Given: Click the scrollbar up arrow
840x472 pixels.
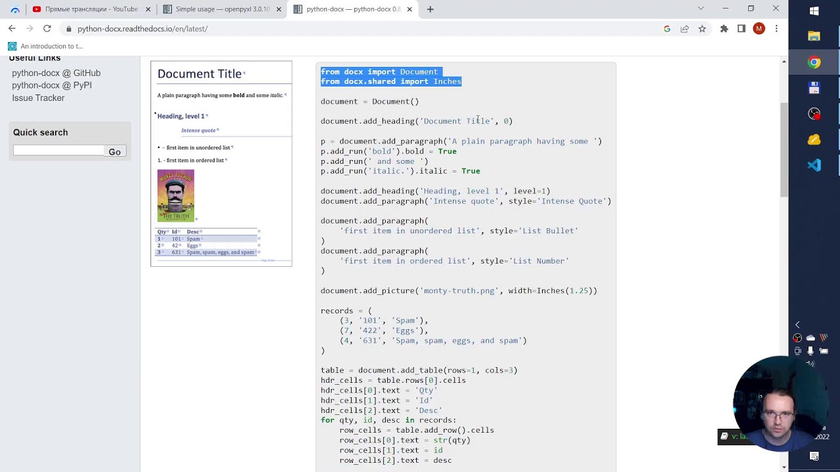Looking at the screenshot, I should click(x=784, y=61).
